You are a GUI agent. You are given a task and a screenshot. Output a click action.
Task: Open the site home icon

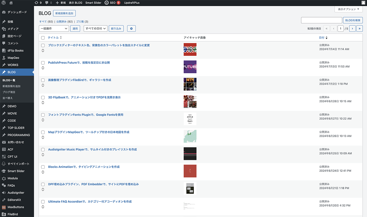(x=11, y=3)
